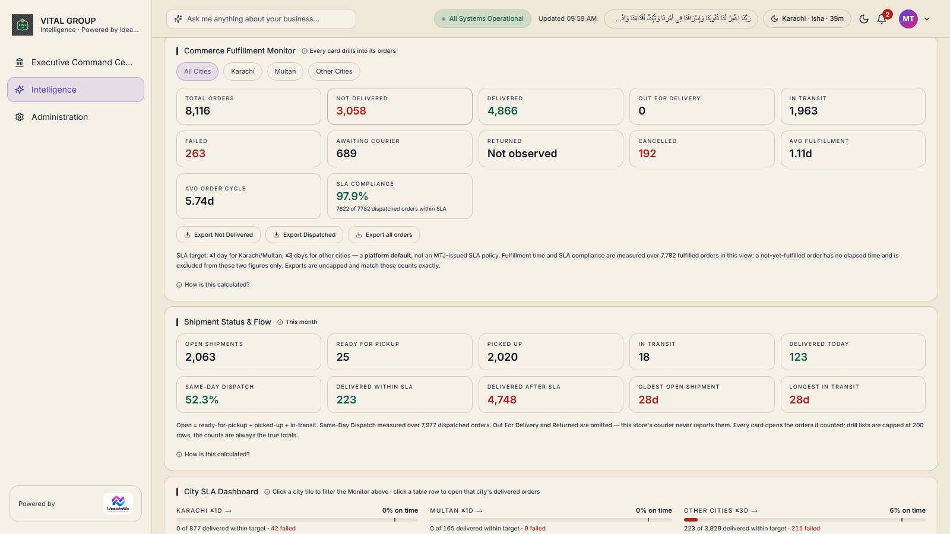Image resolution: width=950 pixels, height=534 pixels.
Task: Click info icon beside This month
Action: 280,322
